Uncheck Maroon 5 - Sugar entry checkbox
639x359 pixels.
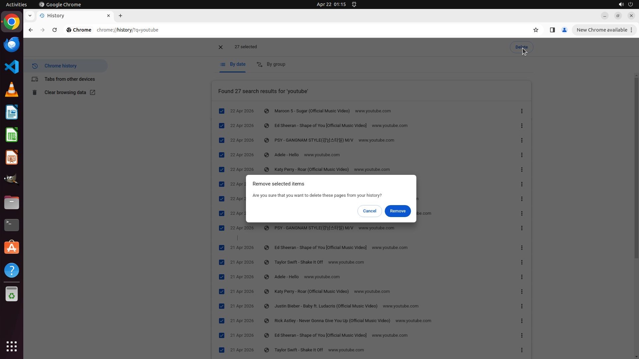click(x=222, y=111)
